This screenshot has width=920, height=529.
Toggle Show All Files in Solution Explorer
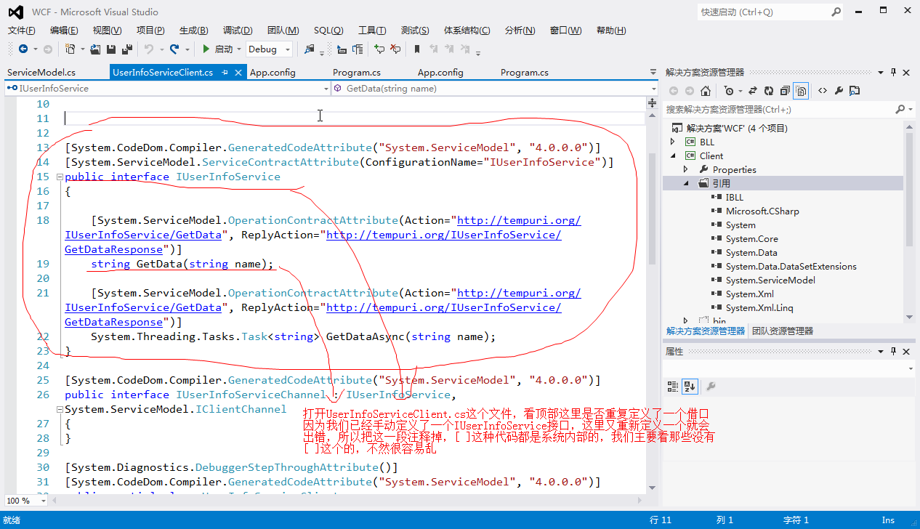click(x=801, y=91)
